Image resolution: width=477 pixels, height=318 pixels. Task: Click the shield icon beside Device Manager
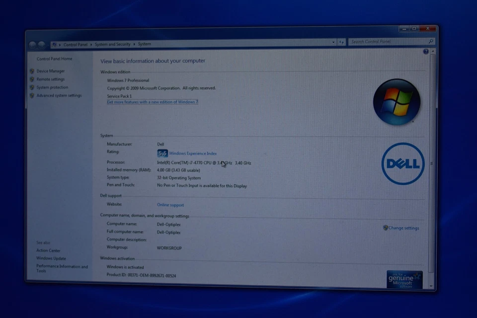[32, 71]
